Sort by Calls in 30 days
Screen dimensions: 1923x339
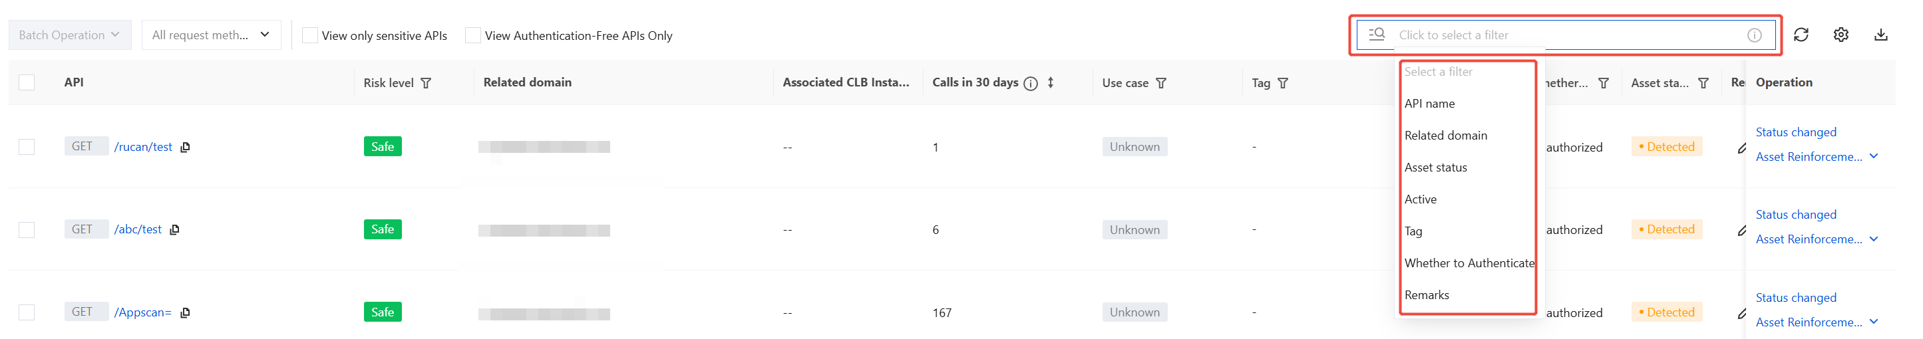tap(1051, 82)
